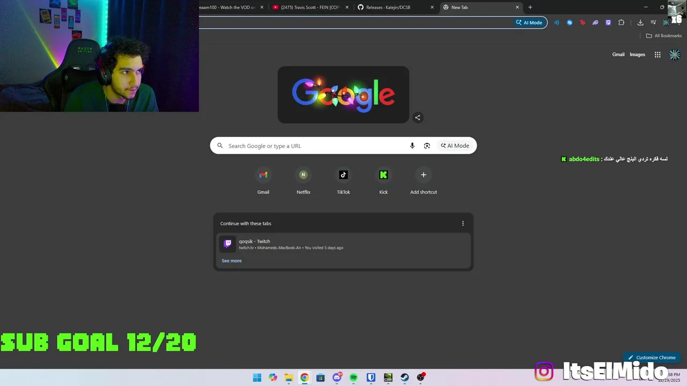Click the Google holiday lights doodle
687x386 pixels.
pos(343,95)
